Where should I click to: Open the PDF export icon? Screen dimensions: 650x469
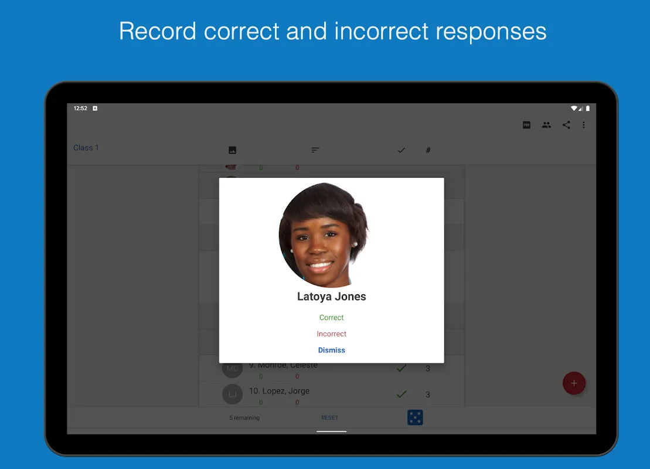tap(526, 125)
